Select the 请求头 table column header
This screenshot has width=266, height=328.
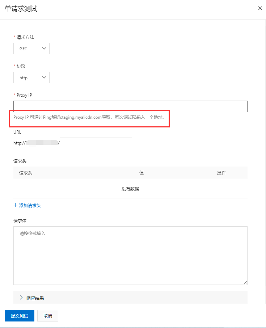coord(26,173)
